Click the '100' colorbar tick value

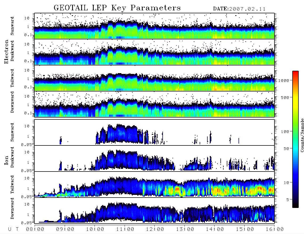285,132
